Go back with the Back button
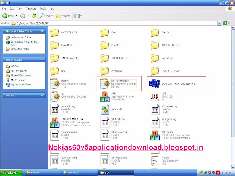The width and height of the screenshot is (235, 176). point(8,16)
